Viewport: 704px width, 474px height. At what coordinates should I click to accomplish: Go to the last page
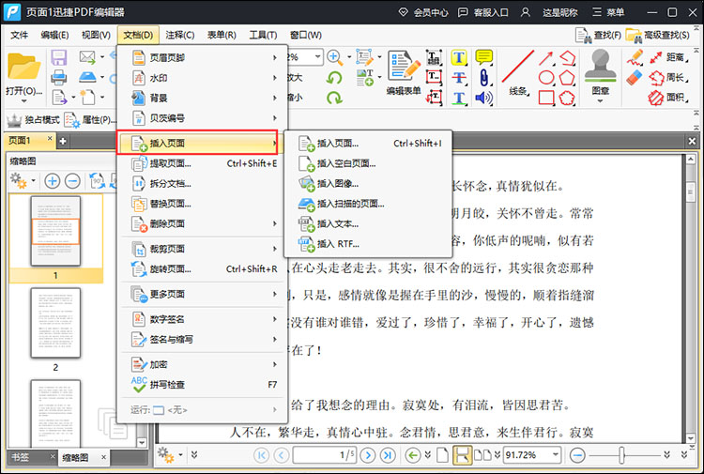(x=388, y=455)
